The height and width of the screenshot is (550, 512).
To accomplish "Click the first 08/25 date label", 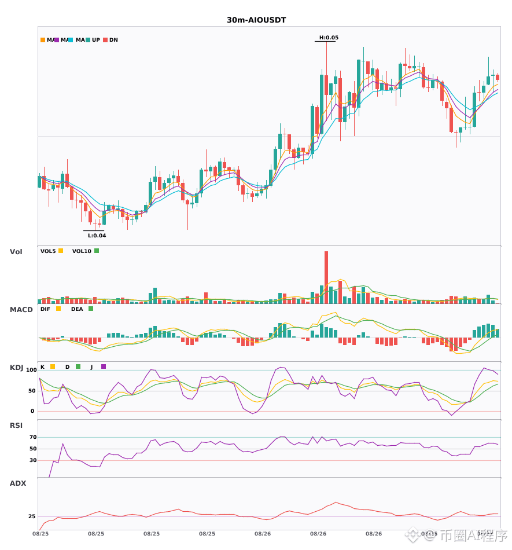I will click(40, 534).
